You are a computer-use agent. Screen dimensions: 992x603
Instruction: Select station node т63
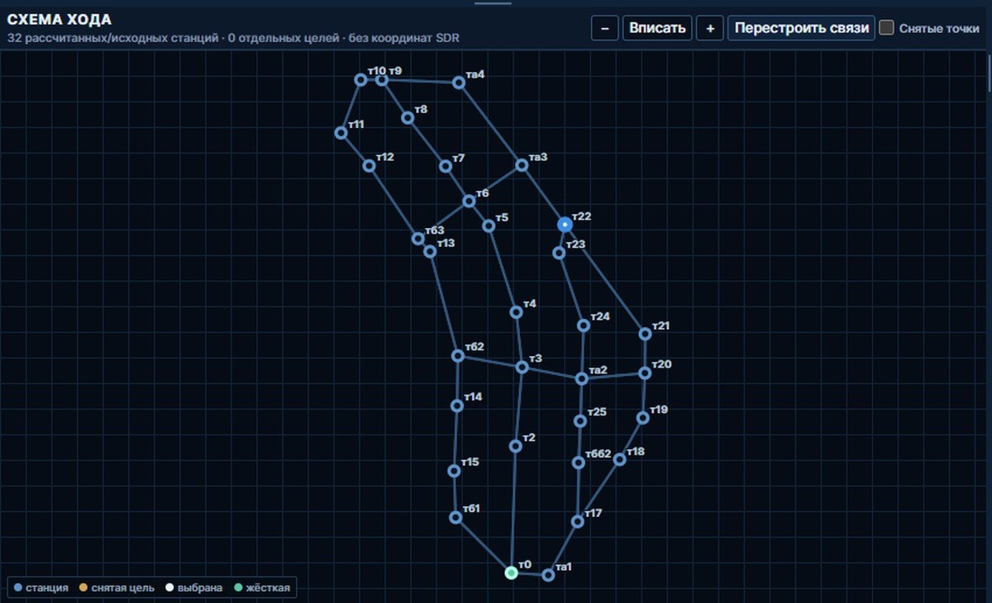[x=418, y=239]
